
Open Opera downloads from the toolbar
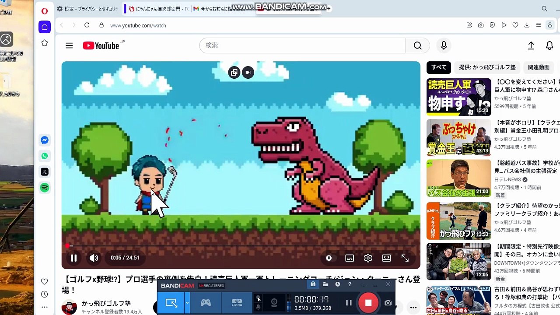pos(527,25)
